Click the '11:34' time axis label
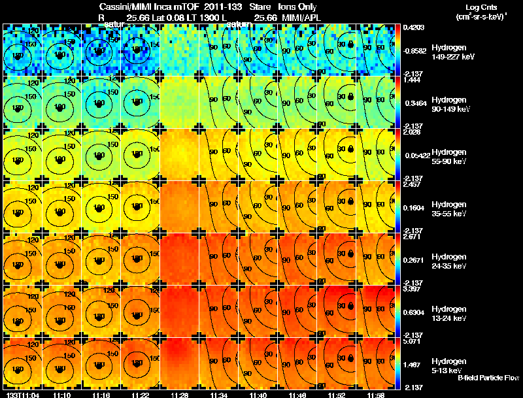The image size is (523, 398). click(x=219, y=395)
